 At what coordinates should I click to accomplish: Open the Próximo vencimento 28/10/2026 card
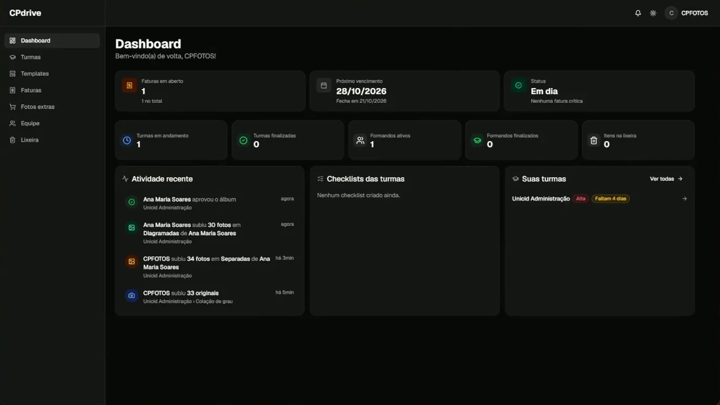pos(405,91)
